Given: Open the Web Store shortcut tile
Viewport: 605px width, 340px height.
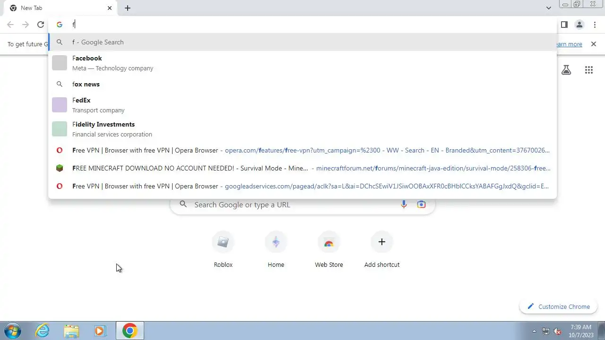Looking at the screenshot, I should click(x=329, y=250).
